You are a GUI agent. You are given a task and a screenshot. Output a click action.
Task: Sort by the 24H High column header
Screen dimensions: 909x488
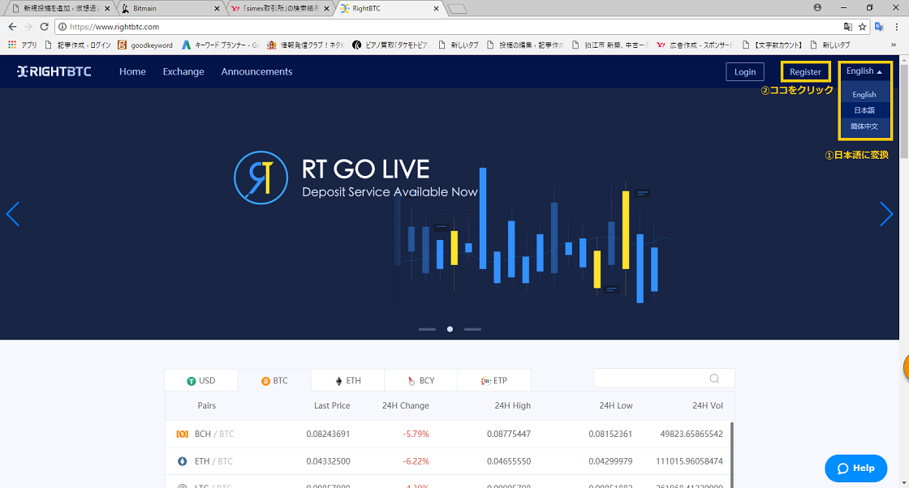(x=512, y=405)
